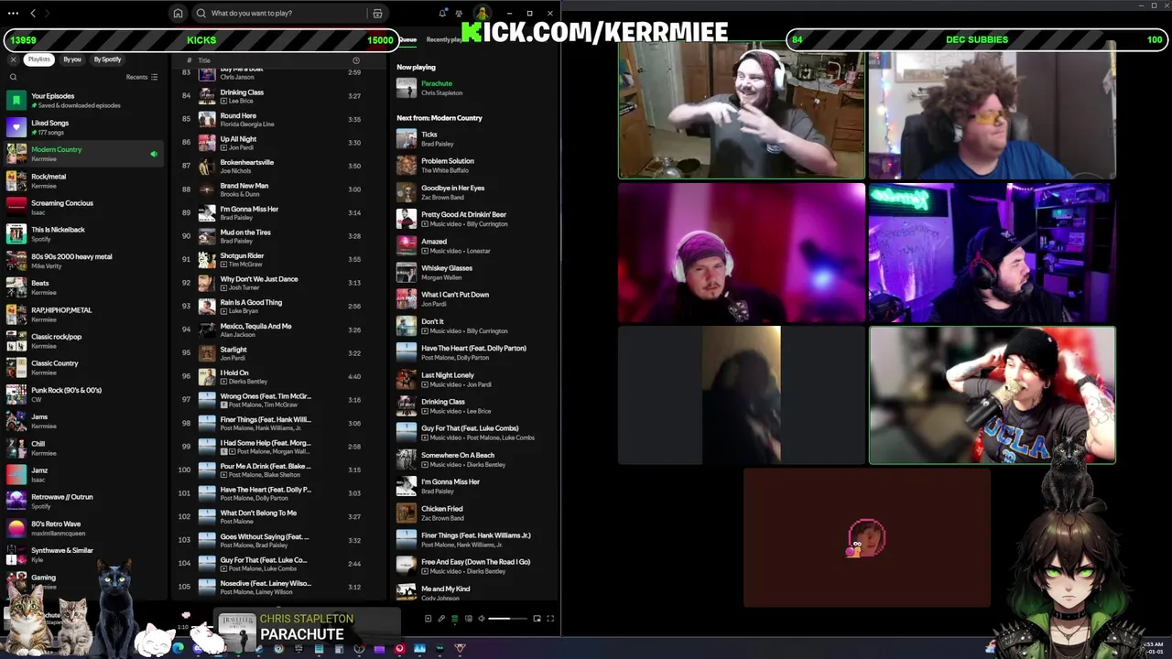Mute volume with the speaker icon
This screenshot has height=659, width=1172.
pos(482,619)
